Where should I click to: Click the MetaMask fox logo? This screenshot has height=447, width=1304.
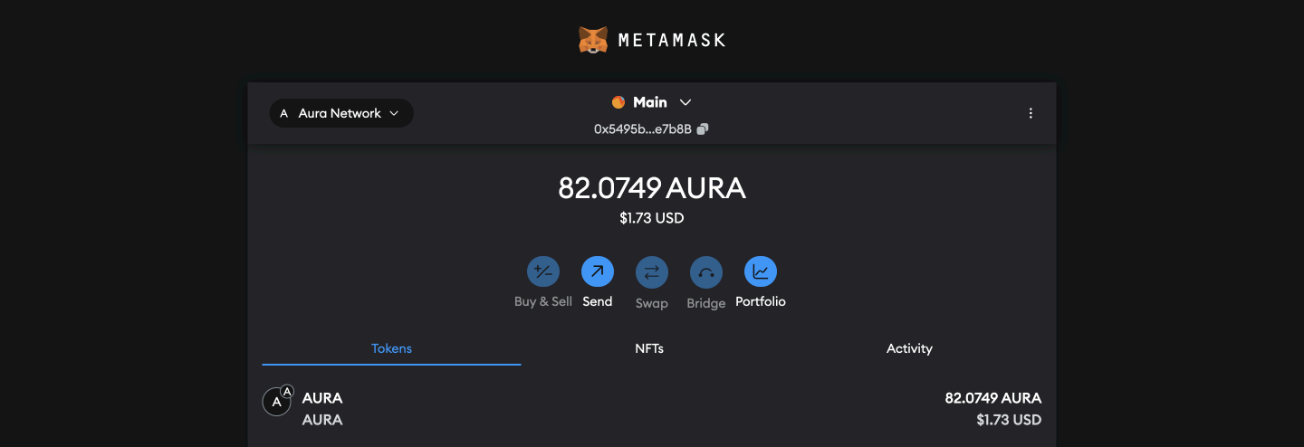coord(593,40)
